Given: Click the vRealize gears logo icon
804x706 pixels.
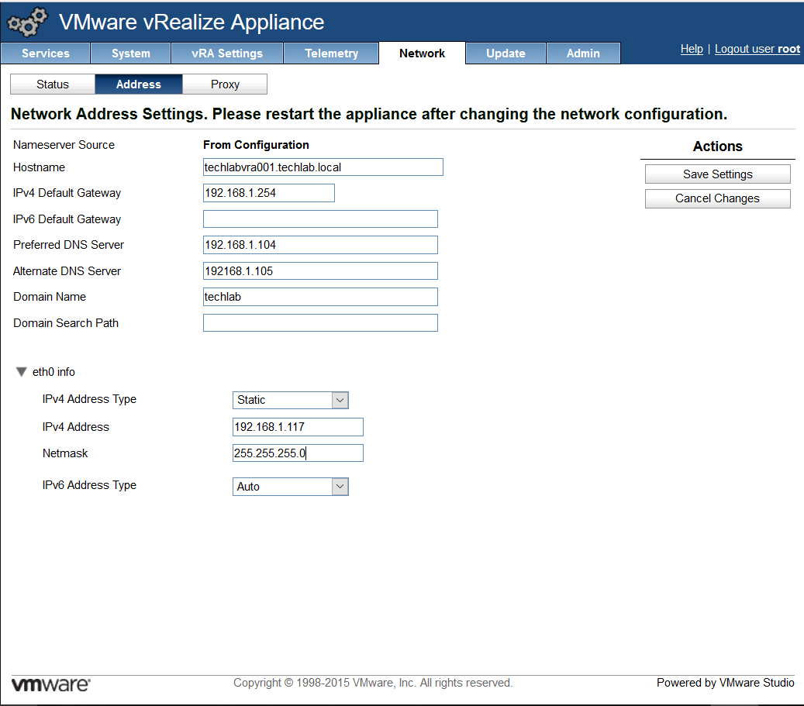Looking at the screenshot, I should coord(27,22).
